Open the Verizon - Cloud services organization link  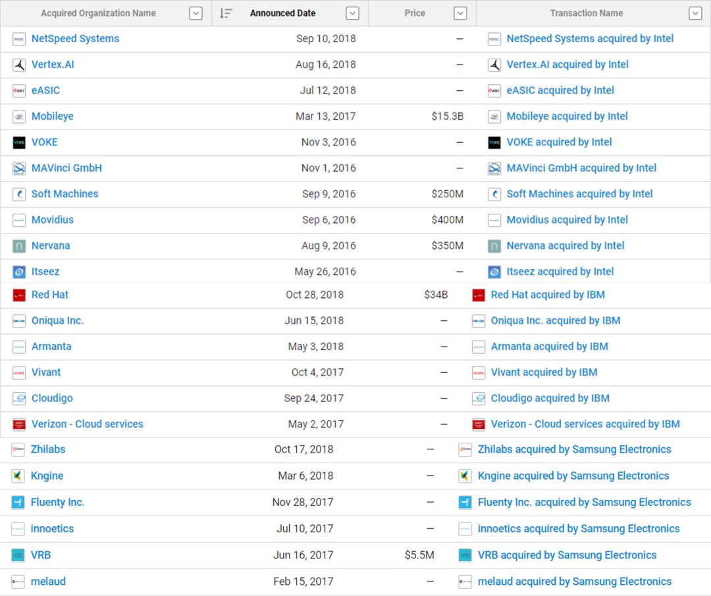click(87, 424)
